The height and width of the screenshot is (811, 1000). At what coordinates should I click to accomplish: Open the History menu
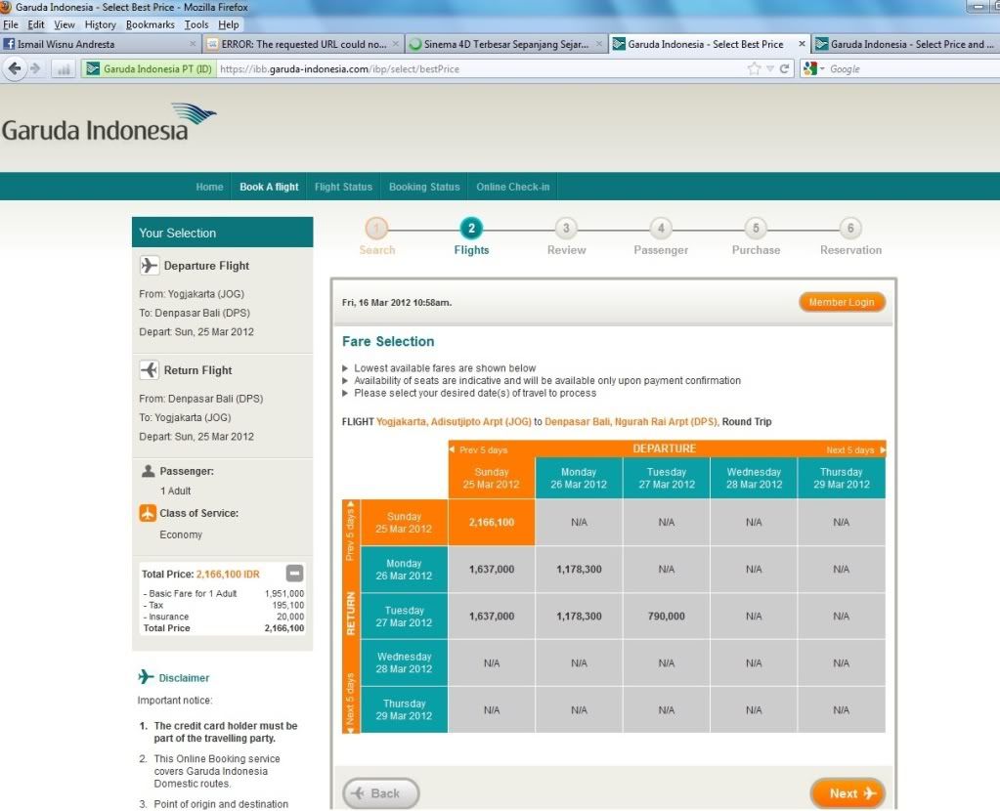[100, 24]
